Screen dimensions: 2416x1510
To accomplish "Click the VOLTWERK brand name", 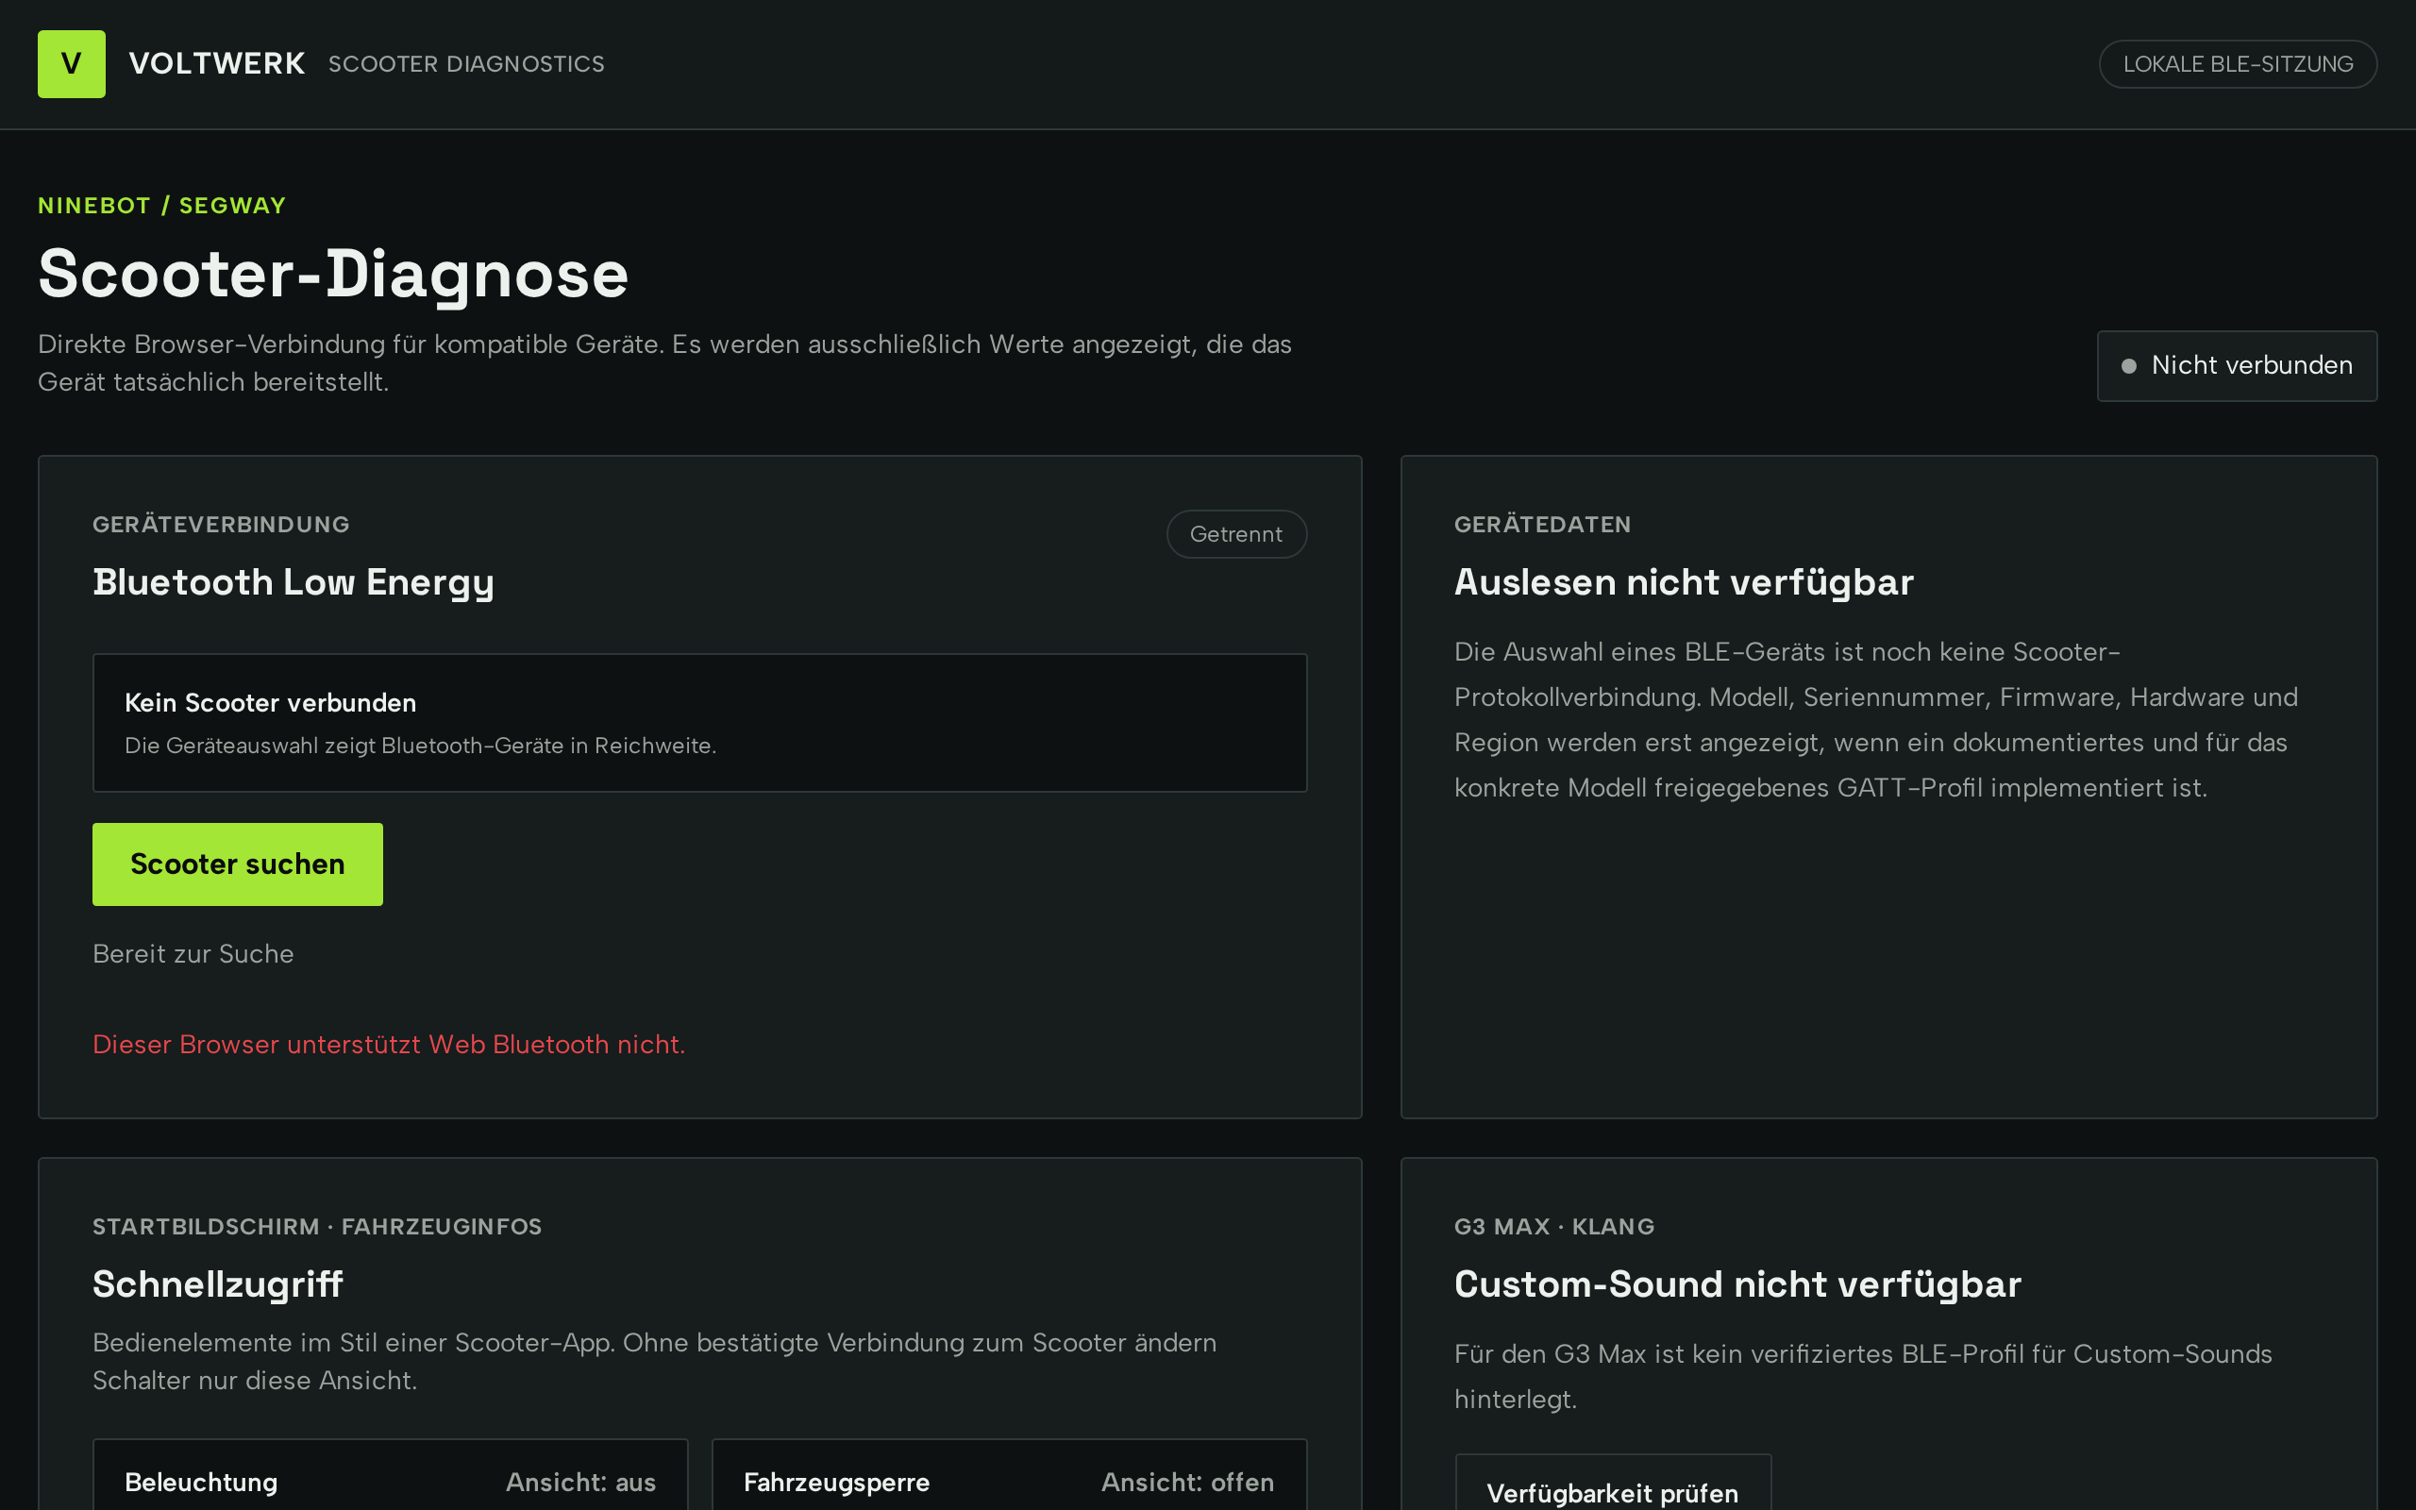I will tap(217, 64).
